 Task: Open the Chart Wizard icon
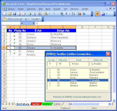[79, 14]
